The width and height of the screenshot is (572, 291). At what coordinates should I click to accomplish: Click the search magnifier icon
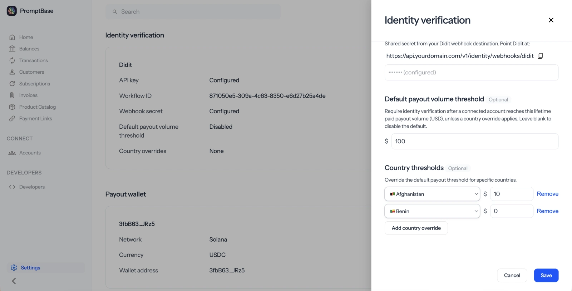click(x=115, y=12)
